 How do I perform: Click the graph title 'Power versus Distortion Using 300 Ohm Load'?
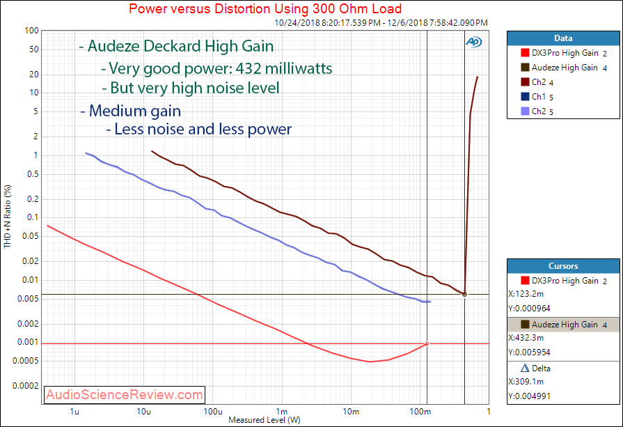click(x=265, y=8)
